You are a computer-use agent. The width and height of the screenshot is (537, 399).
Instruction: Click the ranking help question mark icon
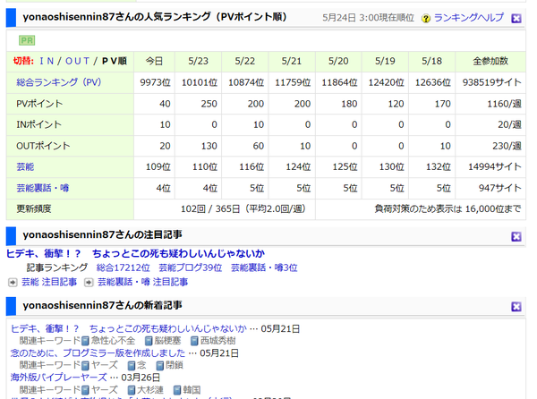pyautogui.click(x=426, y=19)
